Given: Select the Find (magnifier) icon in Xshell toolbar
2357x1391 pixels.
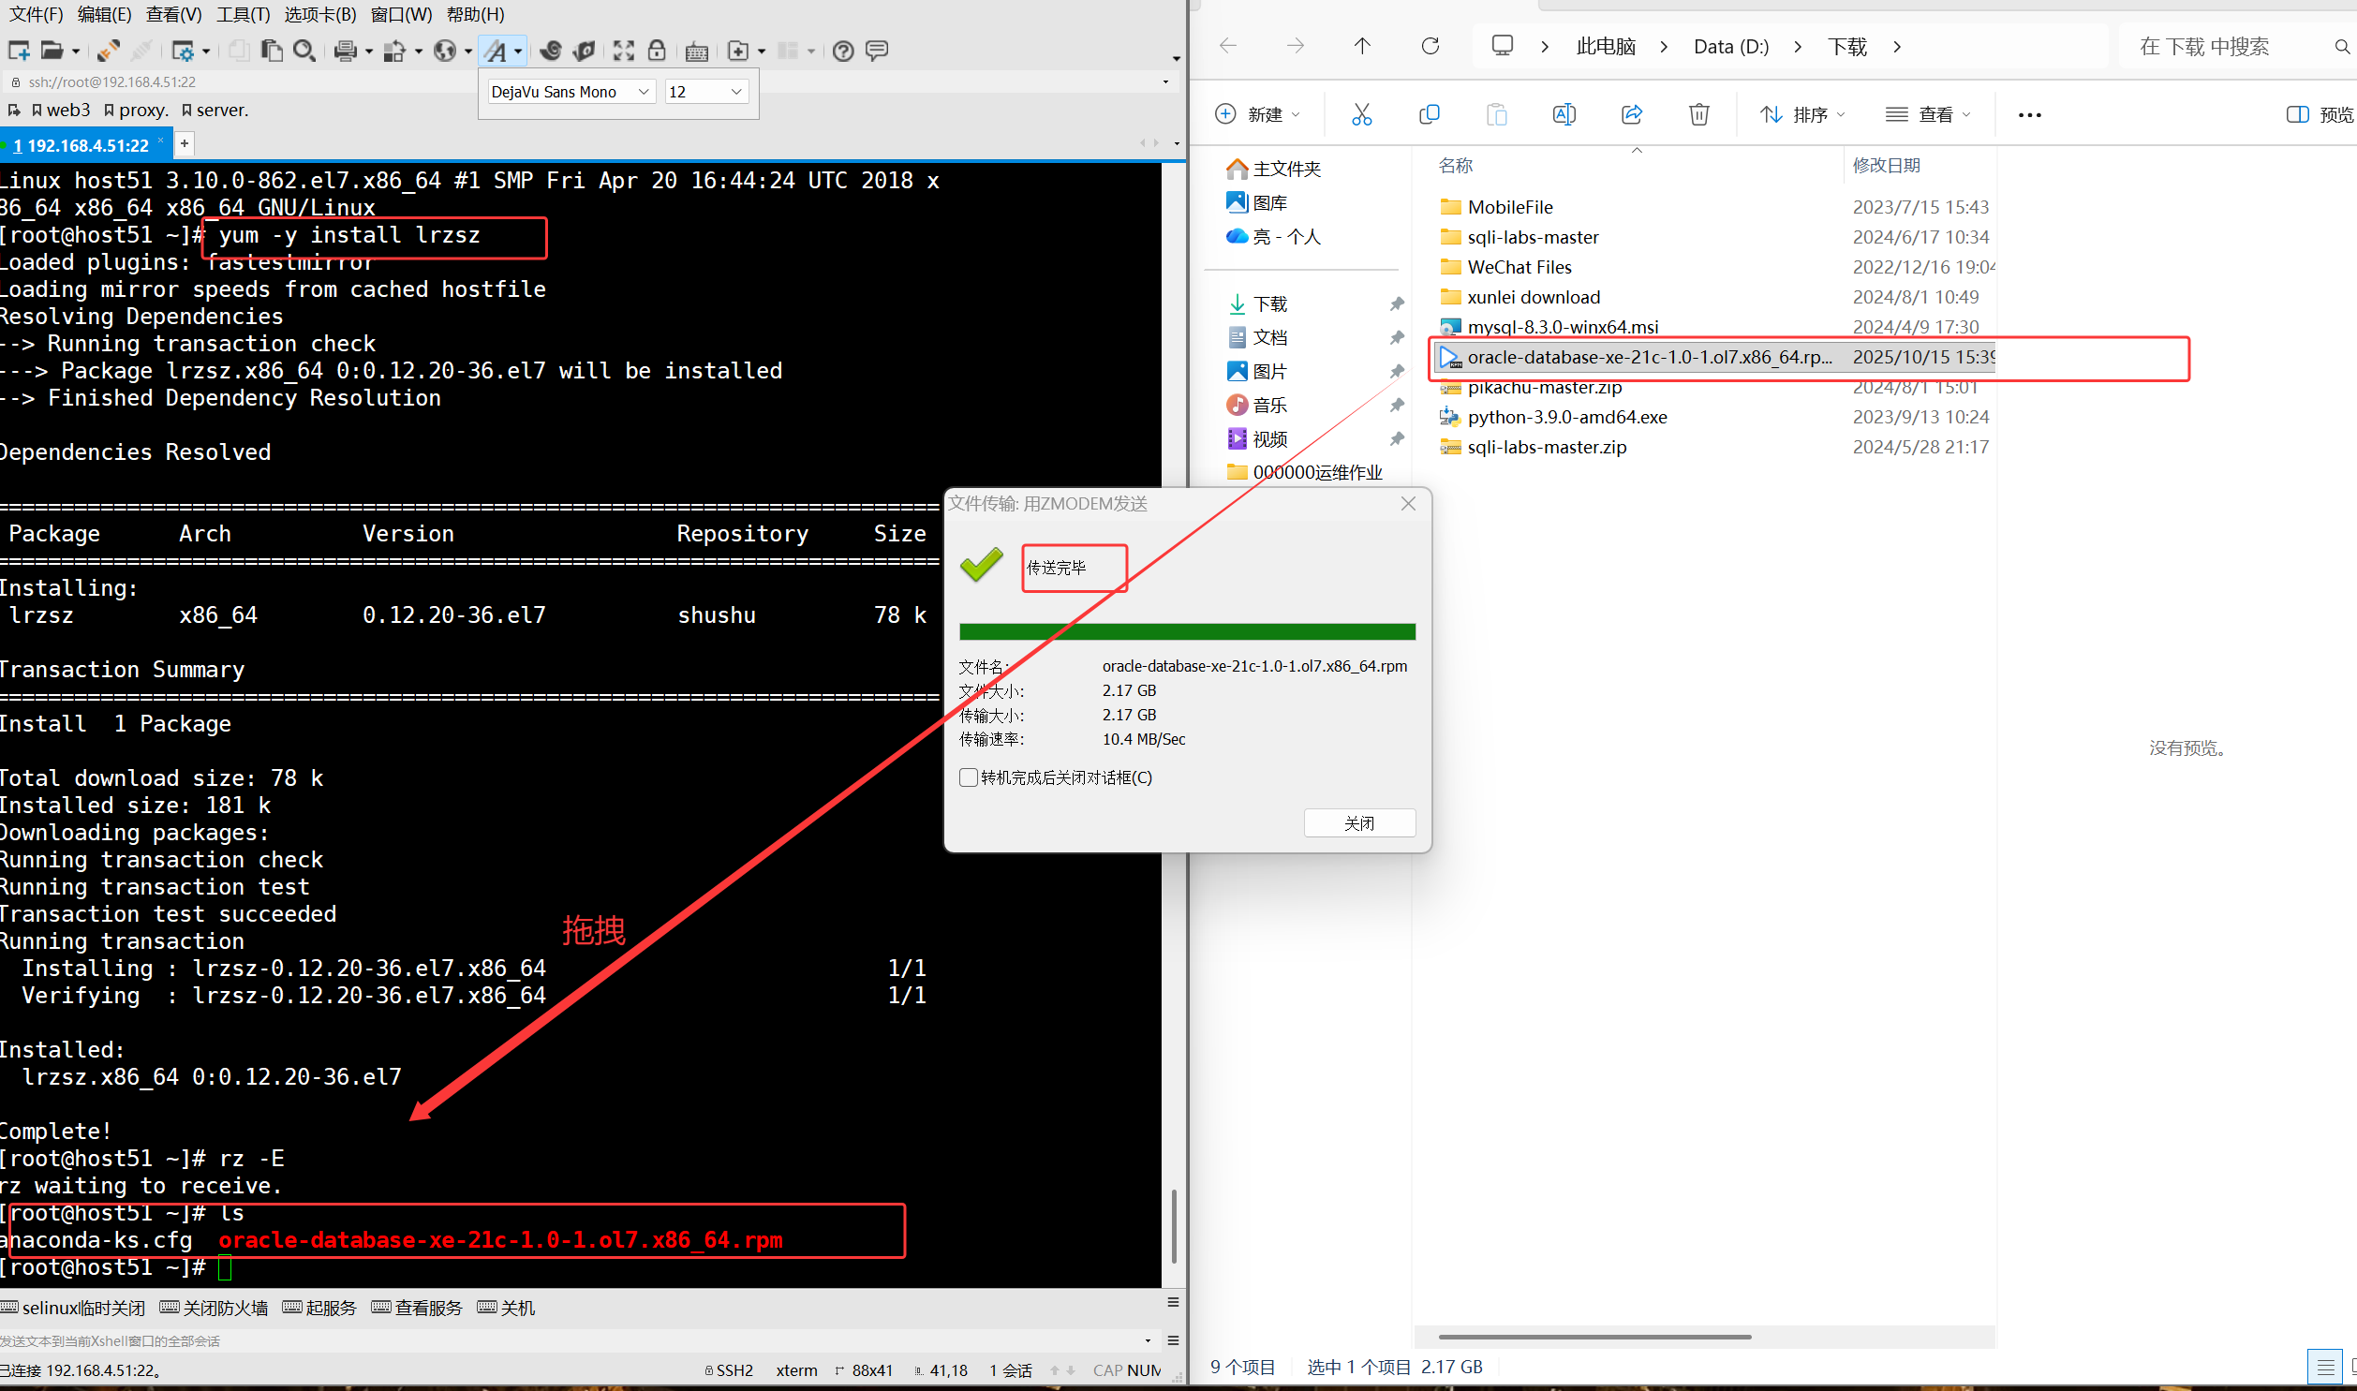Looking at the screenshot, I should point(304,51).
